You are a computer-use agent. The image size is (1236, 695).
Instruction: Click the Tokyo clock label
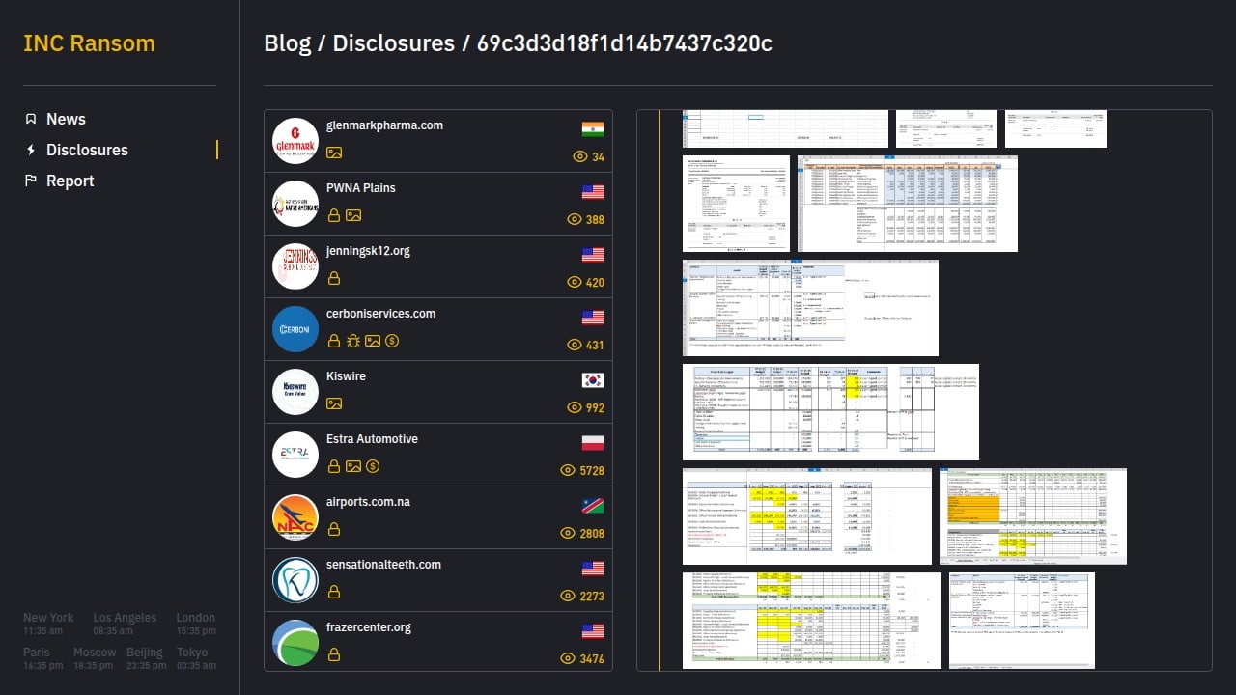click(x=192, y=653)
